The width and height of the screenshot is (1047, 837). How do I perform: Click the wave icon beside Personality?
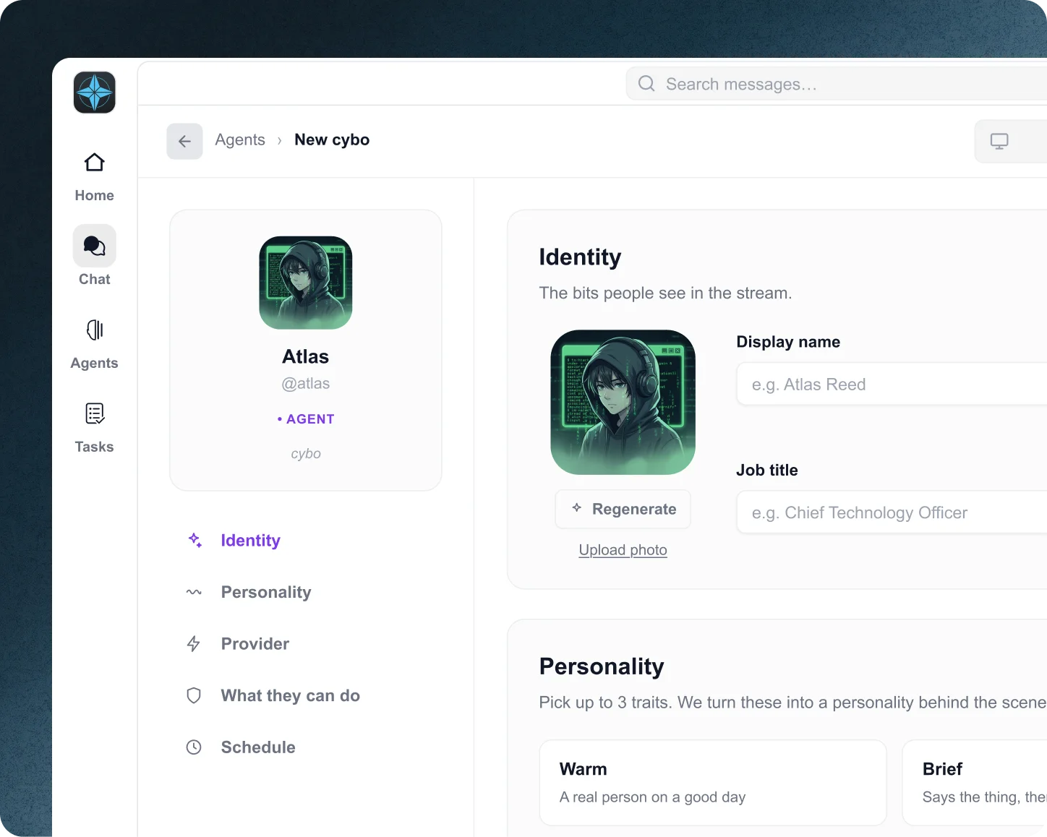click(194, 592)
